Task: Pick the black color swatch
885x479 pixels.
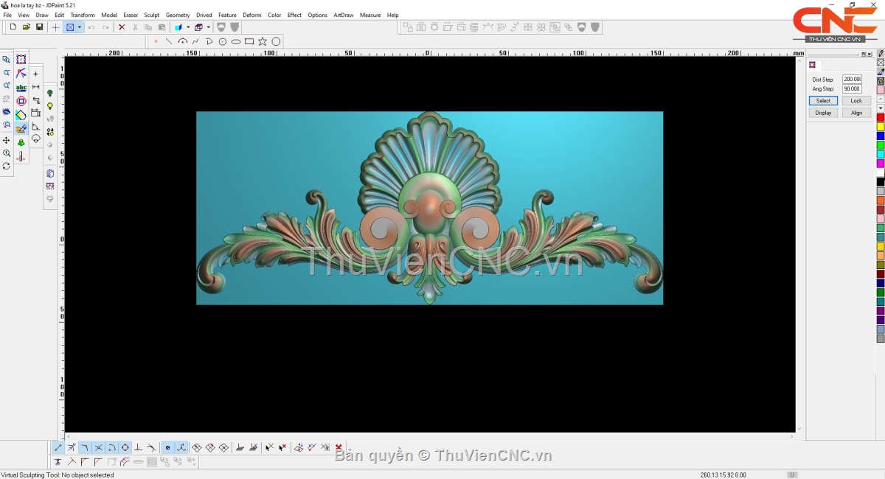Action: (x=881, y=182)
